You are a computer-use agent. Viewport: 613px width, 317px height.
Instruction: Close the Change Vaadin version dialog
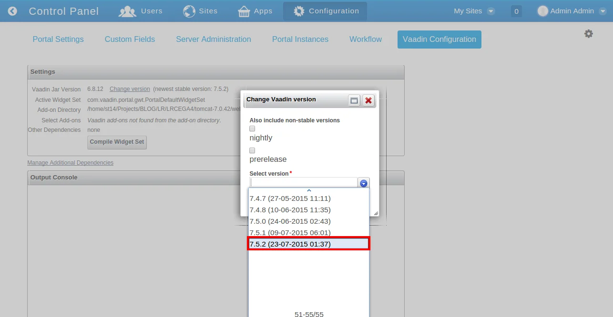[x=368, y=100]
